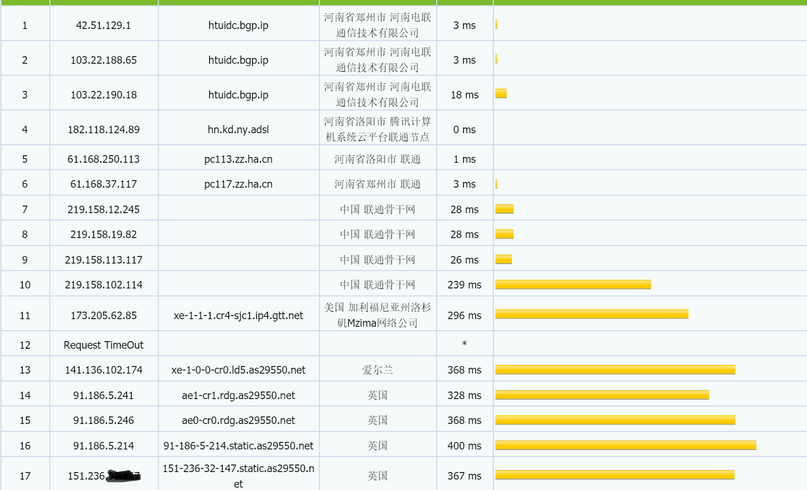Screen dimensions: 807x490
Task: Click hostname ae1-cr1.rdg.as29550.net
Action: point(238,396)
